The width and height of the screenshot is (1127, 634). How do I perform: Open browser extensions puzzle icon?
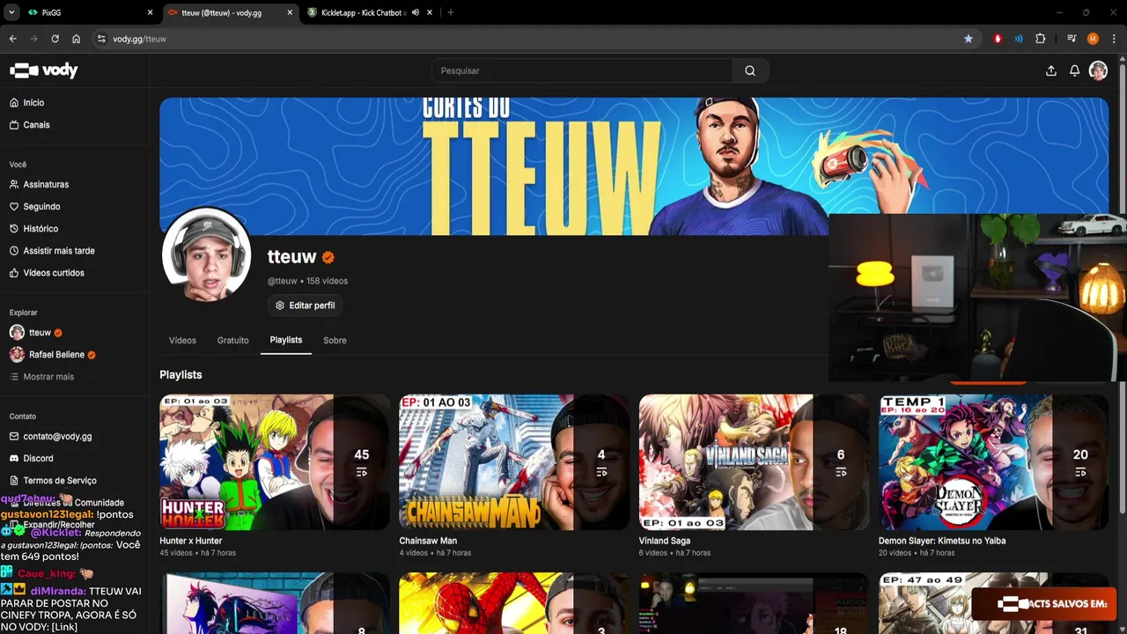1041,39
